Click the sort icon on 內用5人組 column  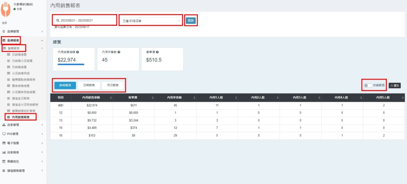point(402,97)
